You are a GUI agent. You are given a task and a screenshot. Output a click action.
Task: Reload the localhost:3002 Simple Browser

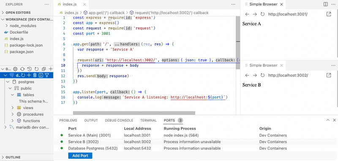pos(262,75)
